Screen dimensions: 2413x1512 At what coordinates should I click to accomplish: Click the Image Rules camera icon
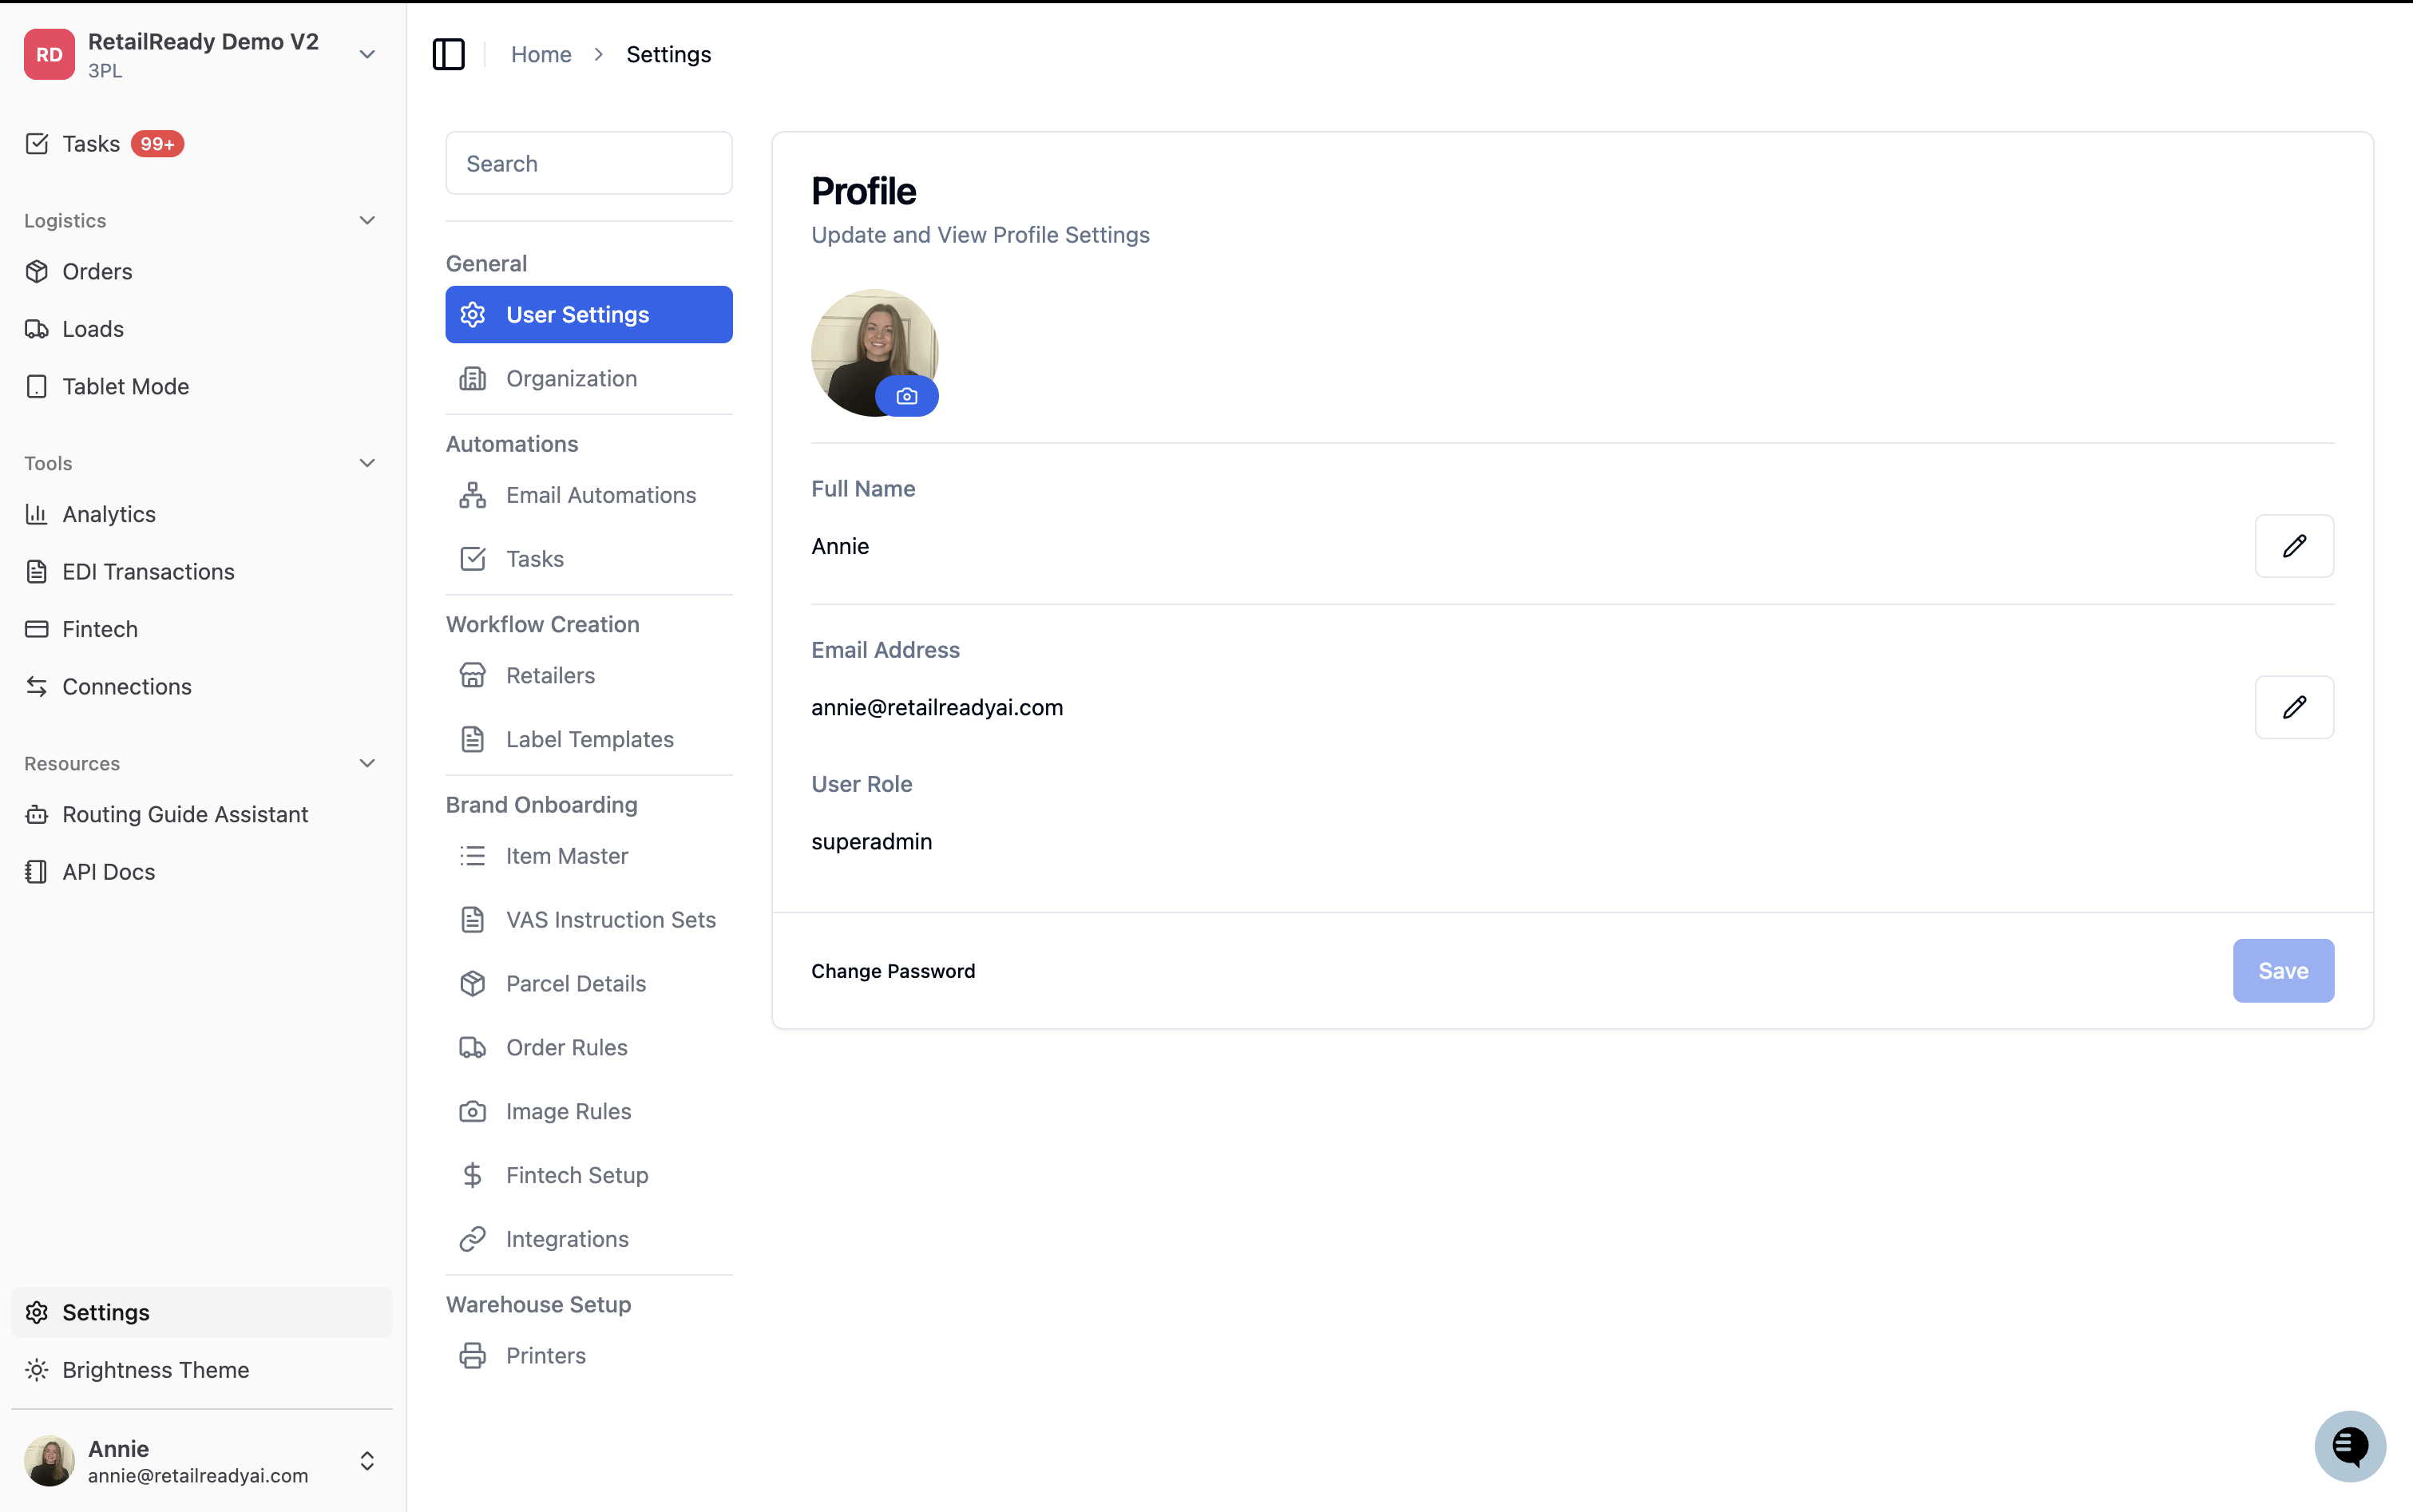pyautogui.click(x=472, y=1111)
